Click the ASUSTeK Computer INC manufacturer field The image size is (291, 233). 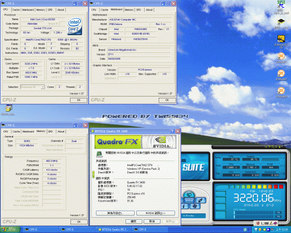tap(140, 20)
